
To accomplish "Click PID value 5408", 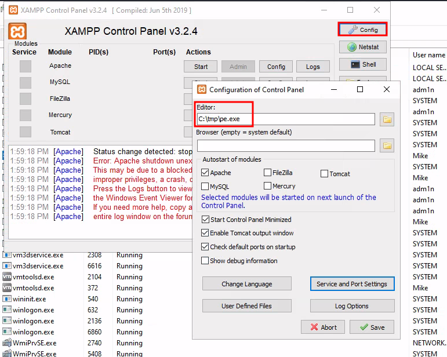I will [x=95, y=354].
